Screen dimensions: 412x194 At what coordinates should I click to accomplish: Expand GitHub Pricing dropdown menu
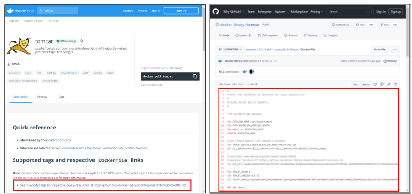click(x=316, y=11)
